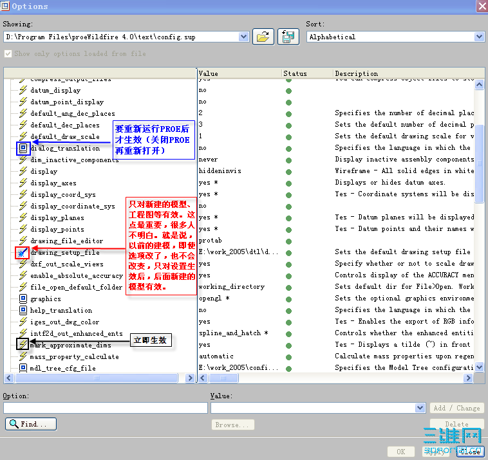Select the drawing_file_editor option row
The height and width of the screenshot is (460, 488).
pos(66,241)
